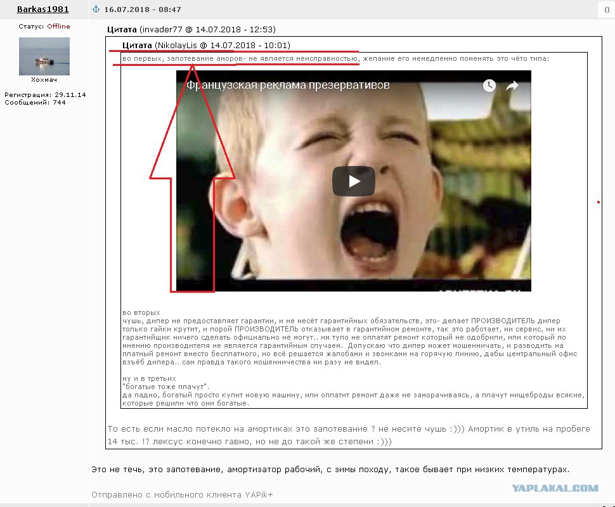The height and width of the screenshot is (507, 615).
Task: Click the line starting во первых, запотевание аморов
Action: pos(336,58)
